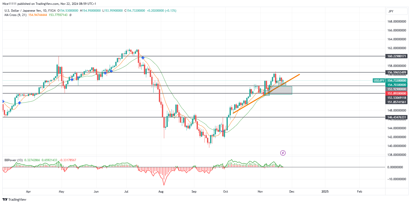
Task: Click the green MA value 153.77557143
Action: [58, 15]
